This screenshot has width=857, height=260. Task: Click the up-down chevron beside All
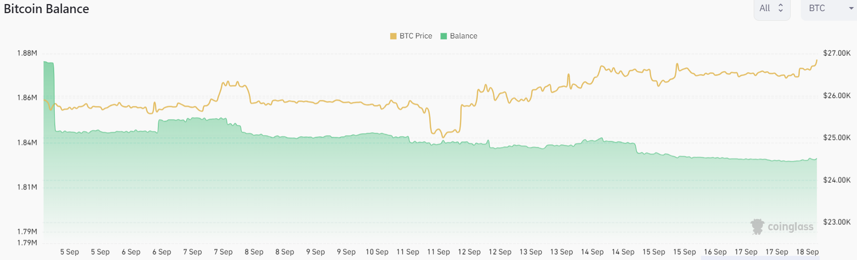click(781, 8)
